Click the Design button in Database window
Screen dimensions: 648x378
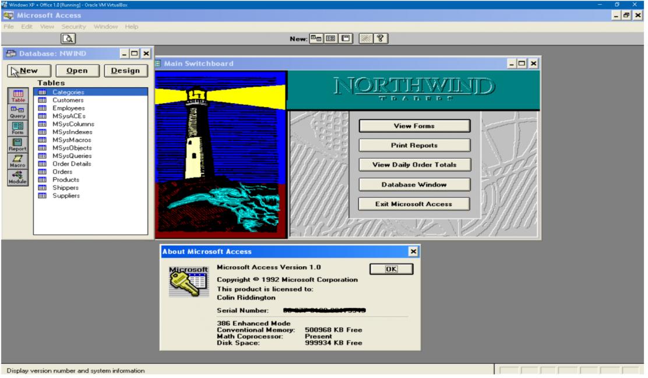pos(126,70)
